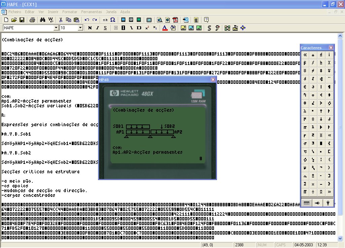Click the move arrows icon in format bar
The image size is (345, 248).
click(243, 28)
